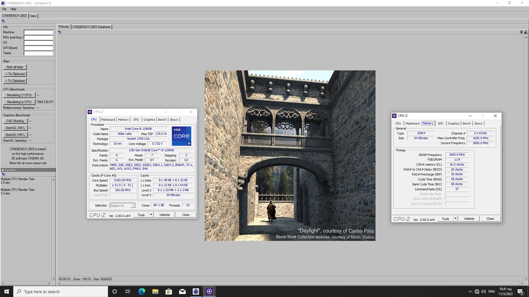The image size is (529, 297).
Task: Open SPD tab in Memory CPU-Z window
Action: click(440, 123)
